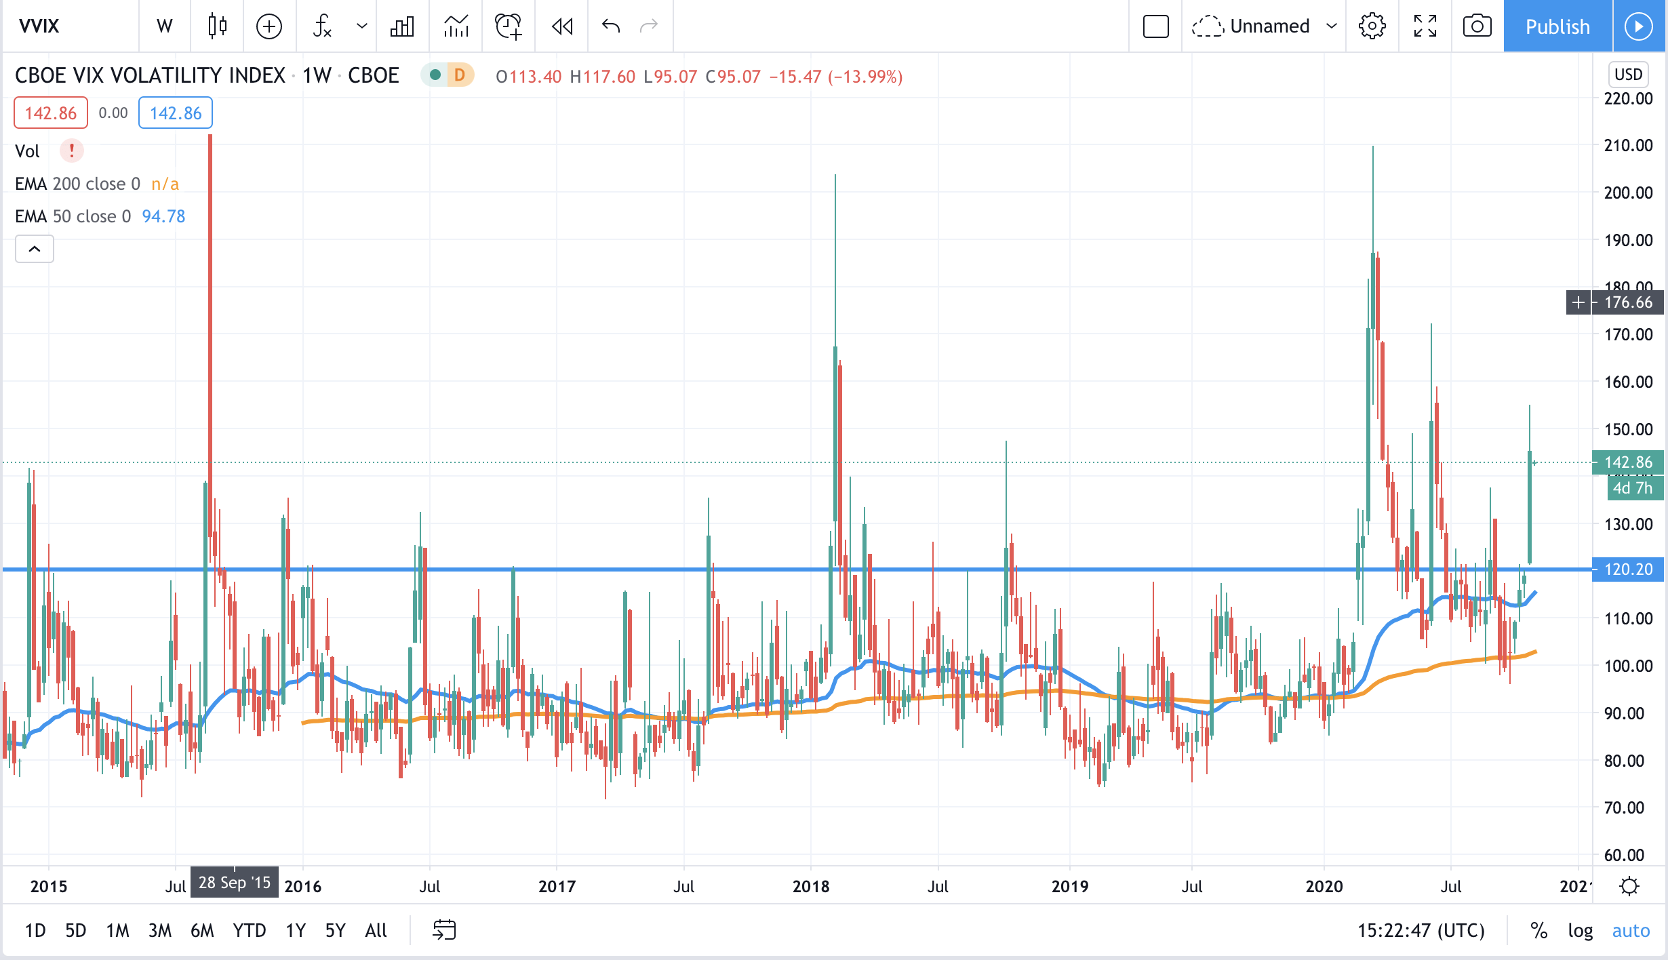Toggle auto scale mode
The width and height of the screenshot is (1668, 960).
click(1631, 930)
